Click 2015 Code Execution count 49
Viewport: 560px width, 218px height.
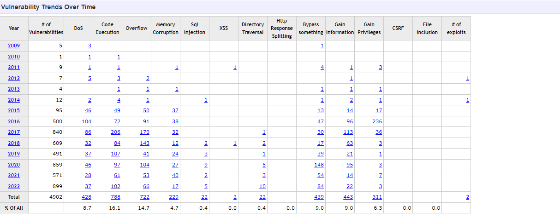[x=117, y=111]
